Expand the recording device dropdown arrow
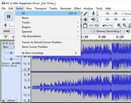Image resolution: width=131 pixels, height=103 pixels. (x=91, y=31)
